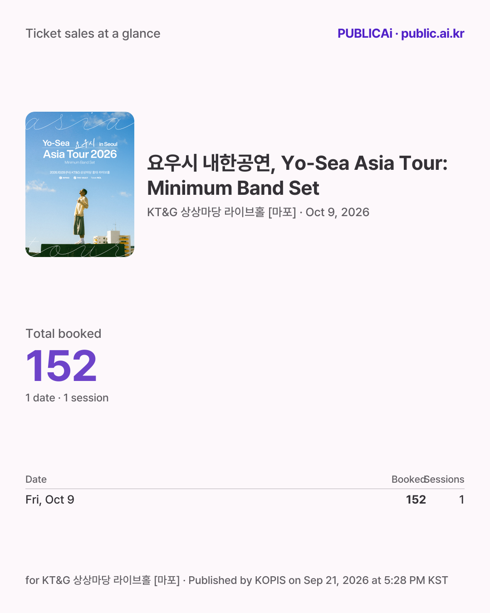Click the '1 date · 1 session' summary text
The height and width of the screenshot is (613, 490).
[x=67, y=398]
